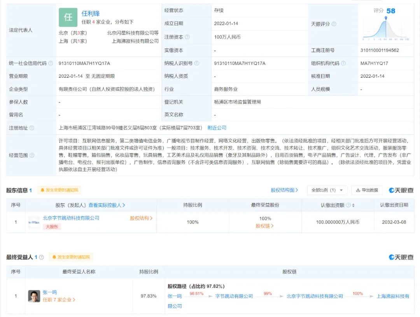Open 查看实际控制人 in shareholder header
The width and height of the screenshot is (420, 317).
(107, 205)
